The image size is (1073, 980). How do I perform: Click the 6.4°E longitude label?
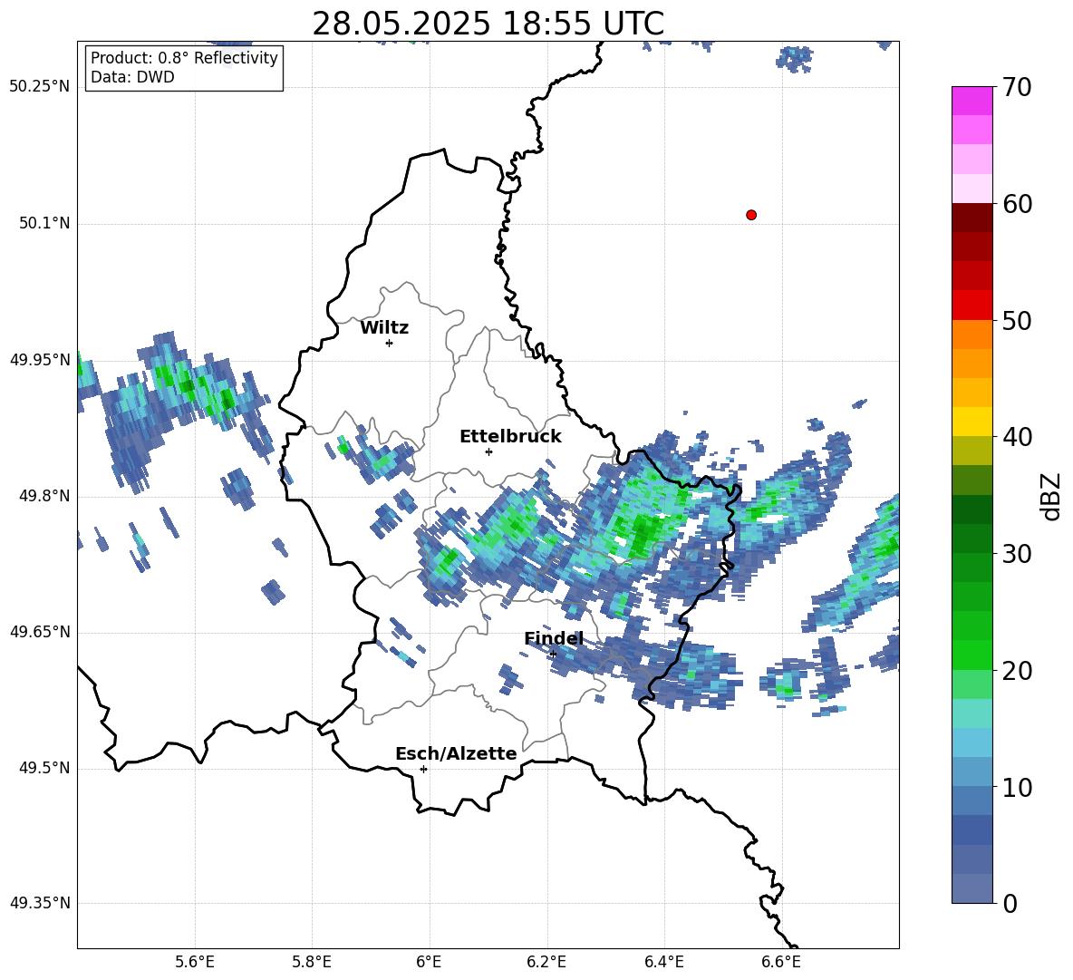[x=664, y=962]
